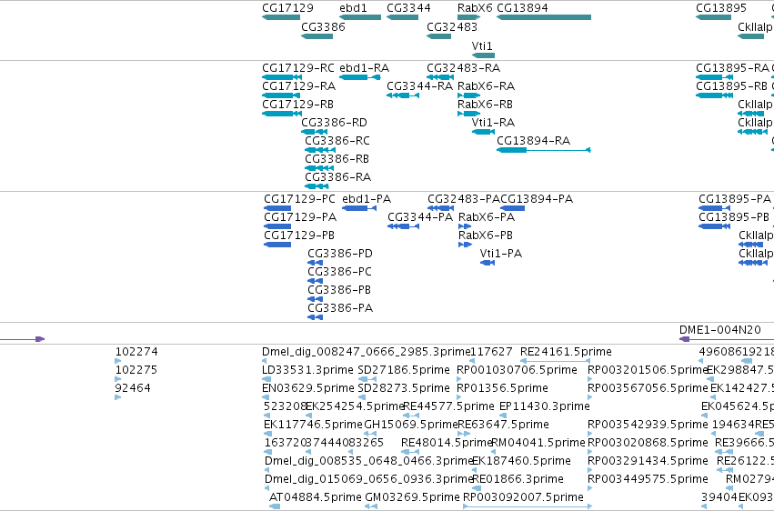Select protein CG13894-PA
The width and height of the screenshot is (774, 511).
tap(512, 208)
